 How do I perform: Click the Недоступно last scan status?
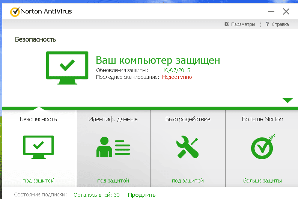coord(177,77)
